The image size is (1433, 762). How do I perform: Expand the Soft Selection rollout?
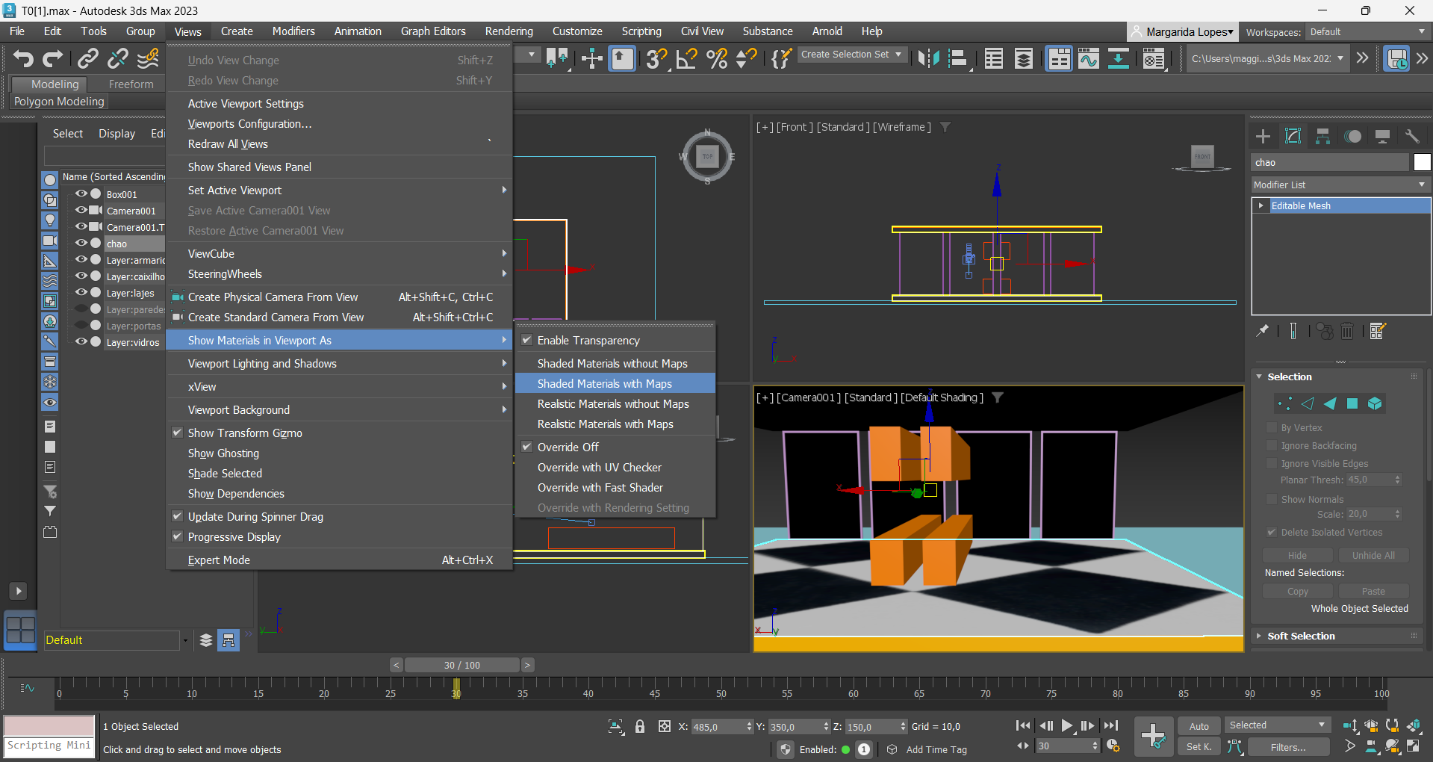(1300, 636)
